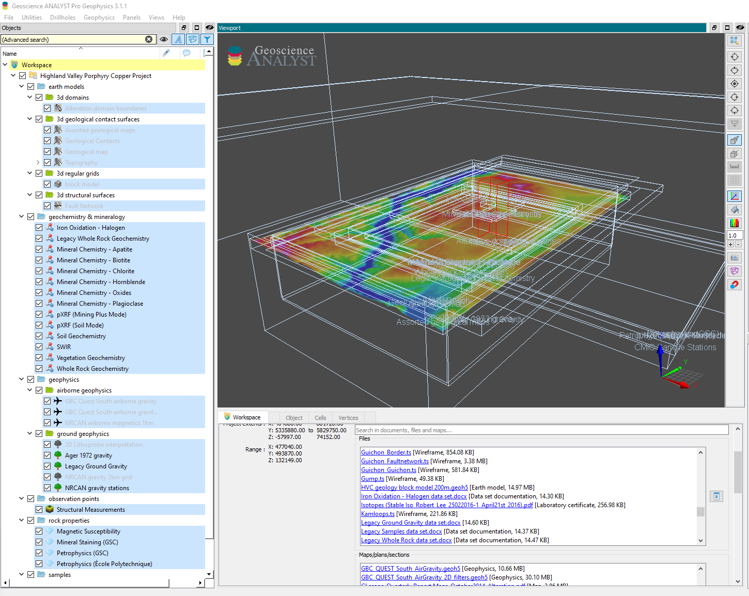Open the Geophysics menu
This screenshot has width=749, height=596.
coord(99,18)
